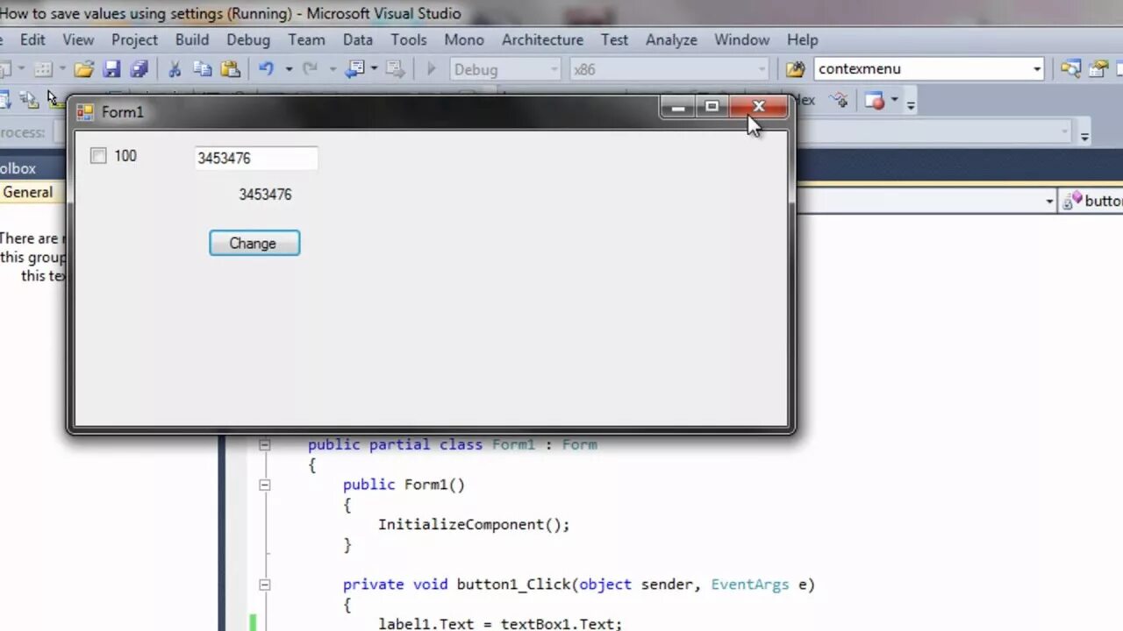Click the text box containing 3453476
The width and height of the screenshot is (1123, 631).
pyautogui.click(x=255, y=158)
